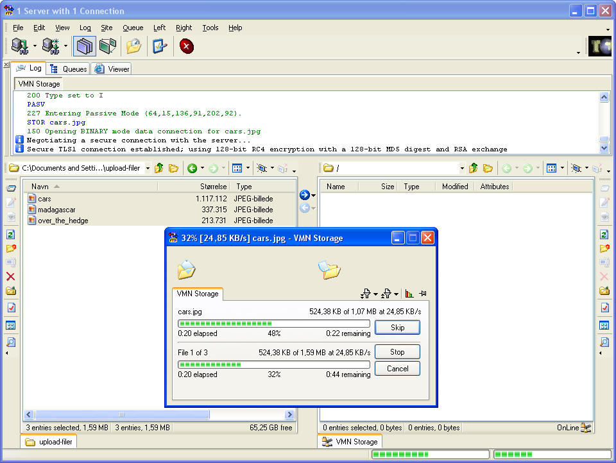This screenshot has width=616, height=463.
Task: Click the red abort icon in main toolbar
Action: click(186, 46)
